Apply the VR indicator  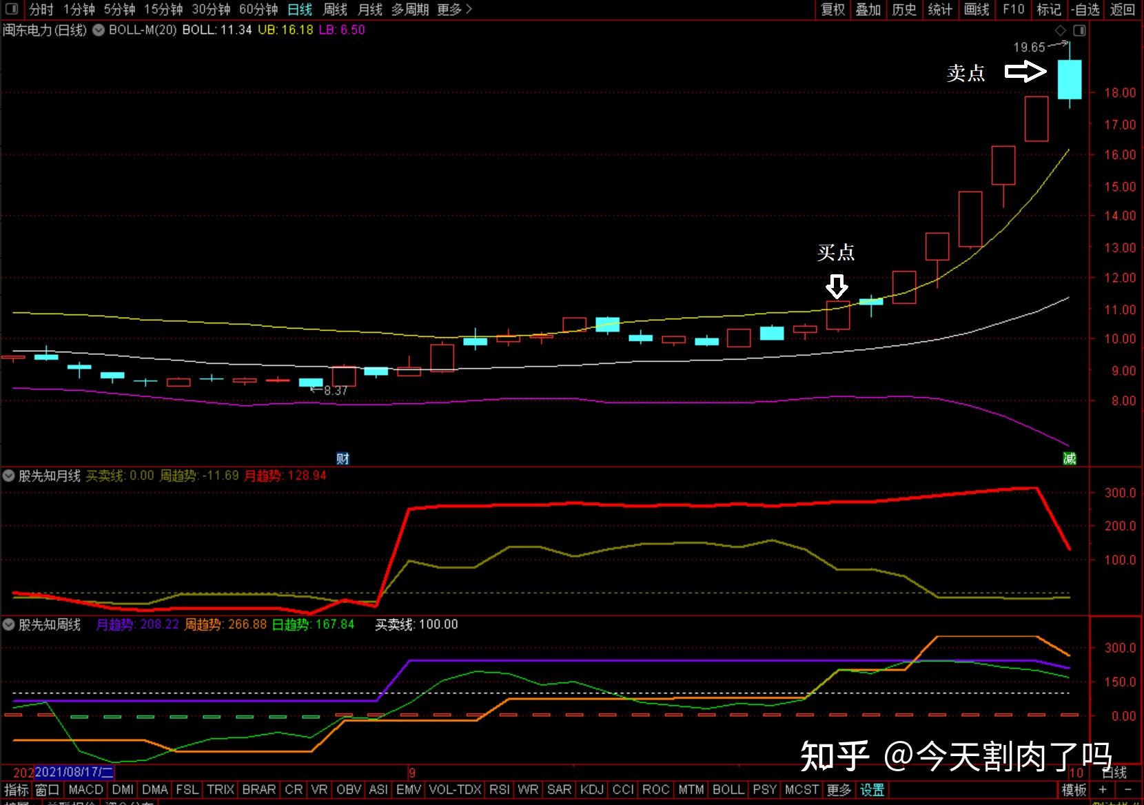coord(319,790)
